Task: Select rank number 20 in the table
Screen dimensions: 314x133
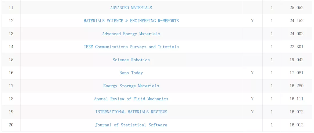Action: tap(11, 125)
